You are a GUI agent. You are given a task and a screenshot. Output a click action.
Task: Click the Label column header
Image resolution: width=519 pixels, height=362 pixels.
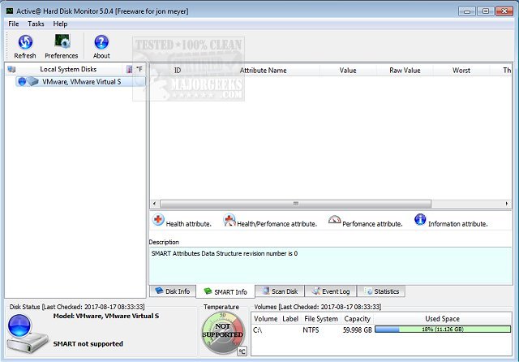(x=290, y=319)
